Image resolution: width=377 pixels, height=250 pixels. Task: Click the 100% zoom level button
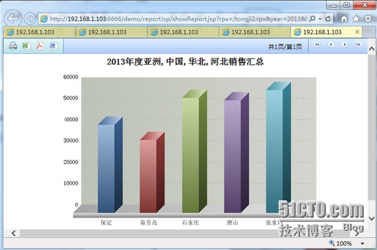[341, 244]
